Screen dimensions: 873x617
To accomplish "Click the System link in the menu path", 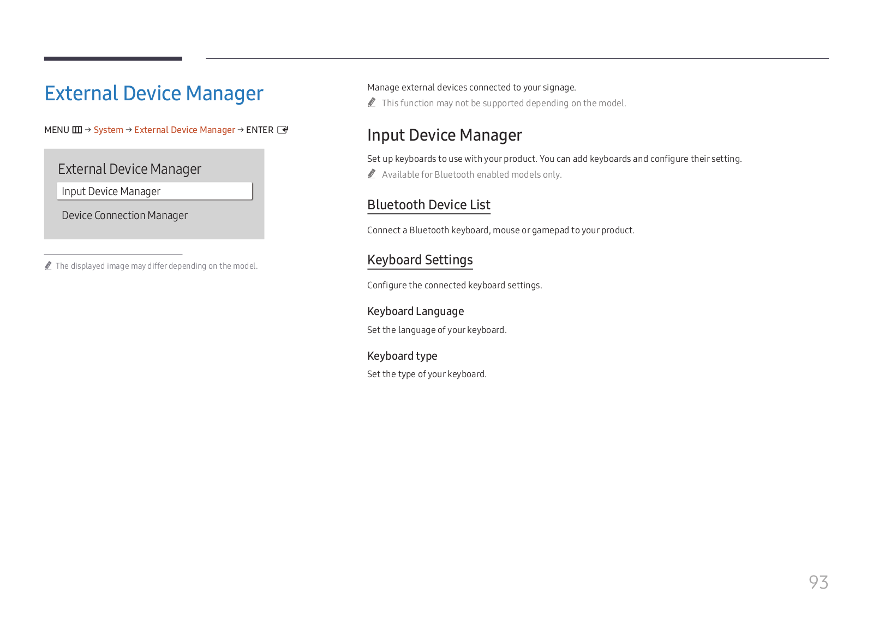I will (x=109, y=130).
